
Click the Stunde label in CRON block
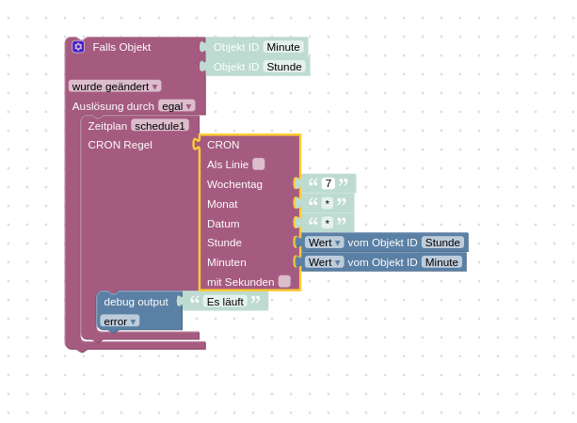point(224,243)
